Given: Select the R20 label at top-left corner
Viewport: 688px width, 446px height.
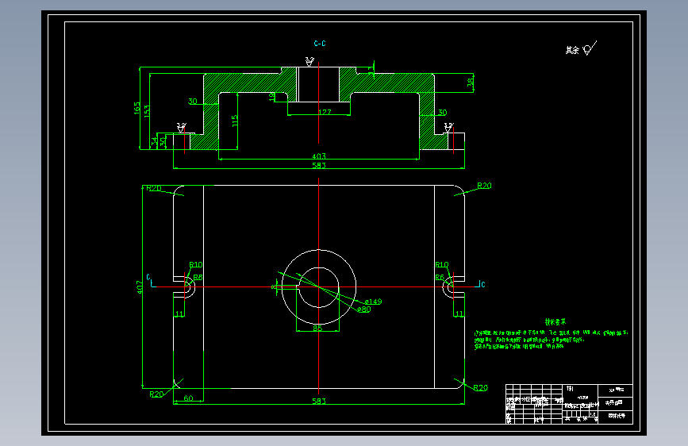Looking at the screenshot, I should 154,188.
